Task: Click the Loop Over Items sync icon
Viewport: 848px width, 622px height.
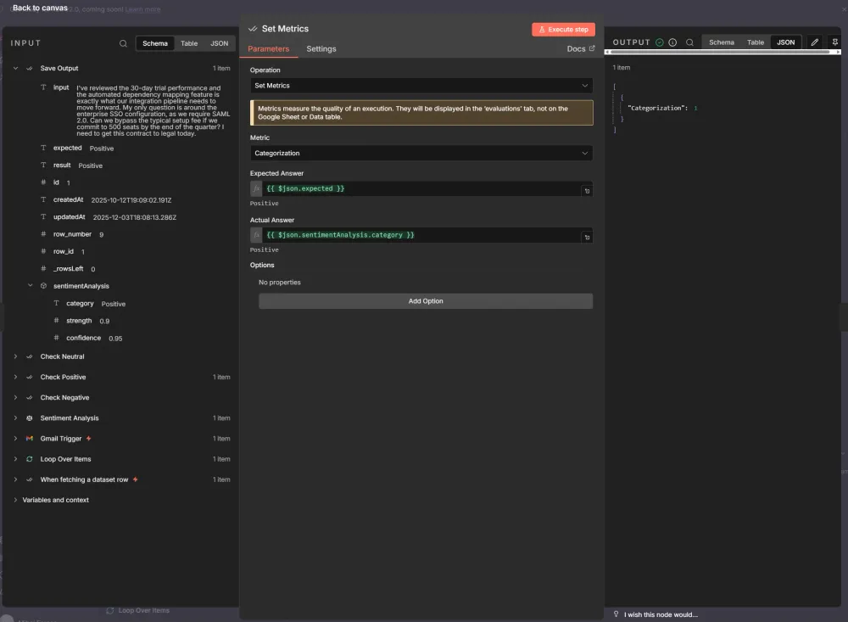Action: click(x=28, y=458)
